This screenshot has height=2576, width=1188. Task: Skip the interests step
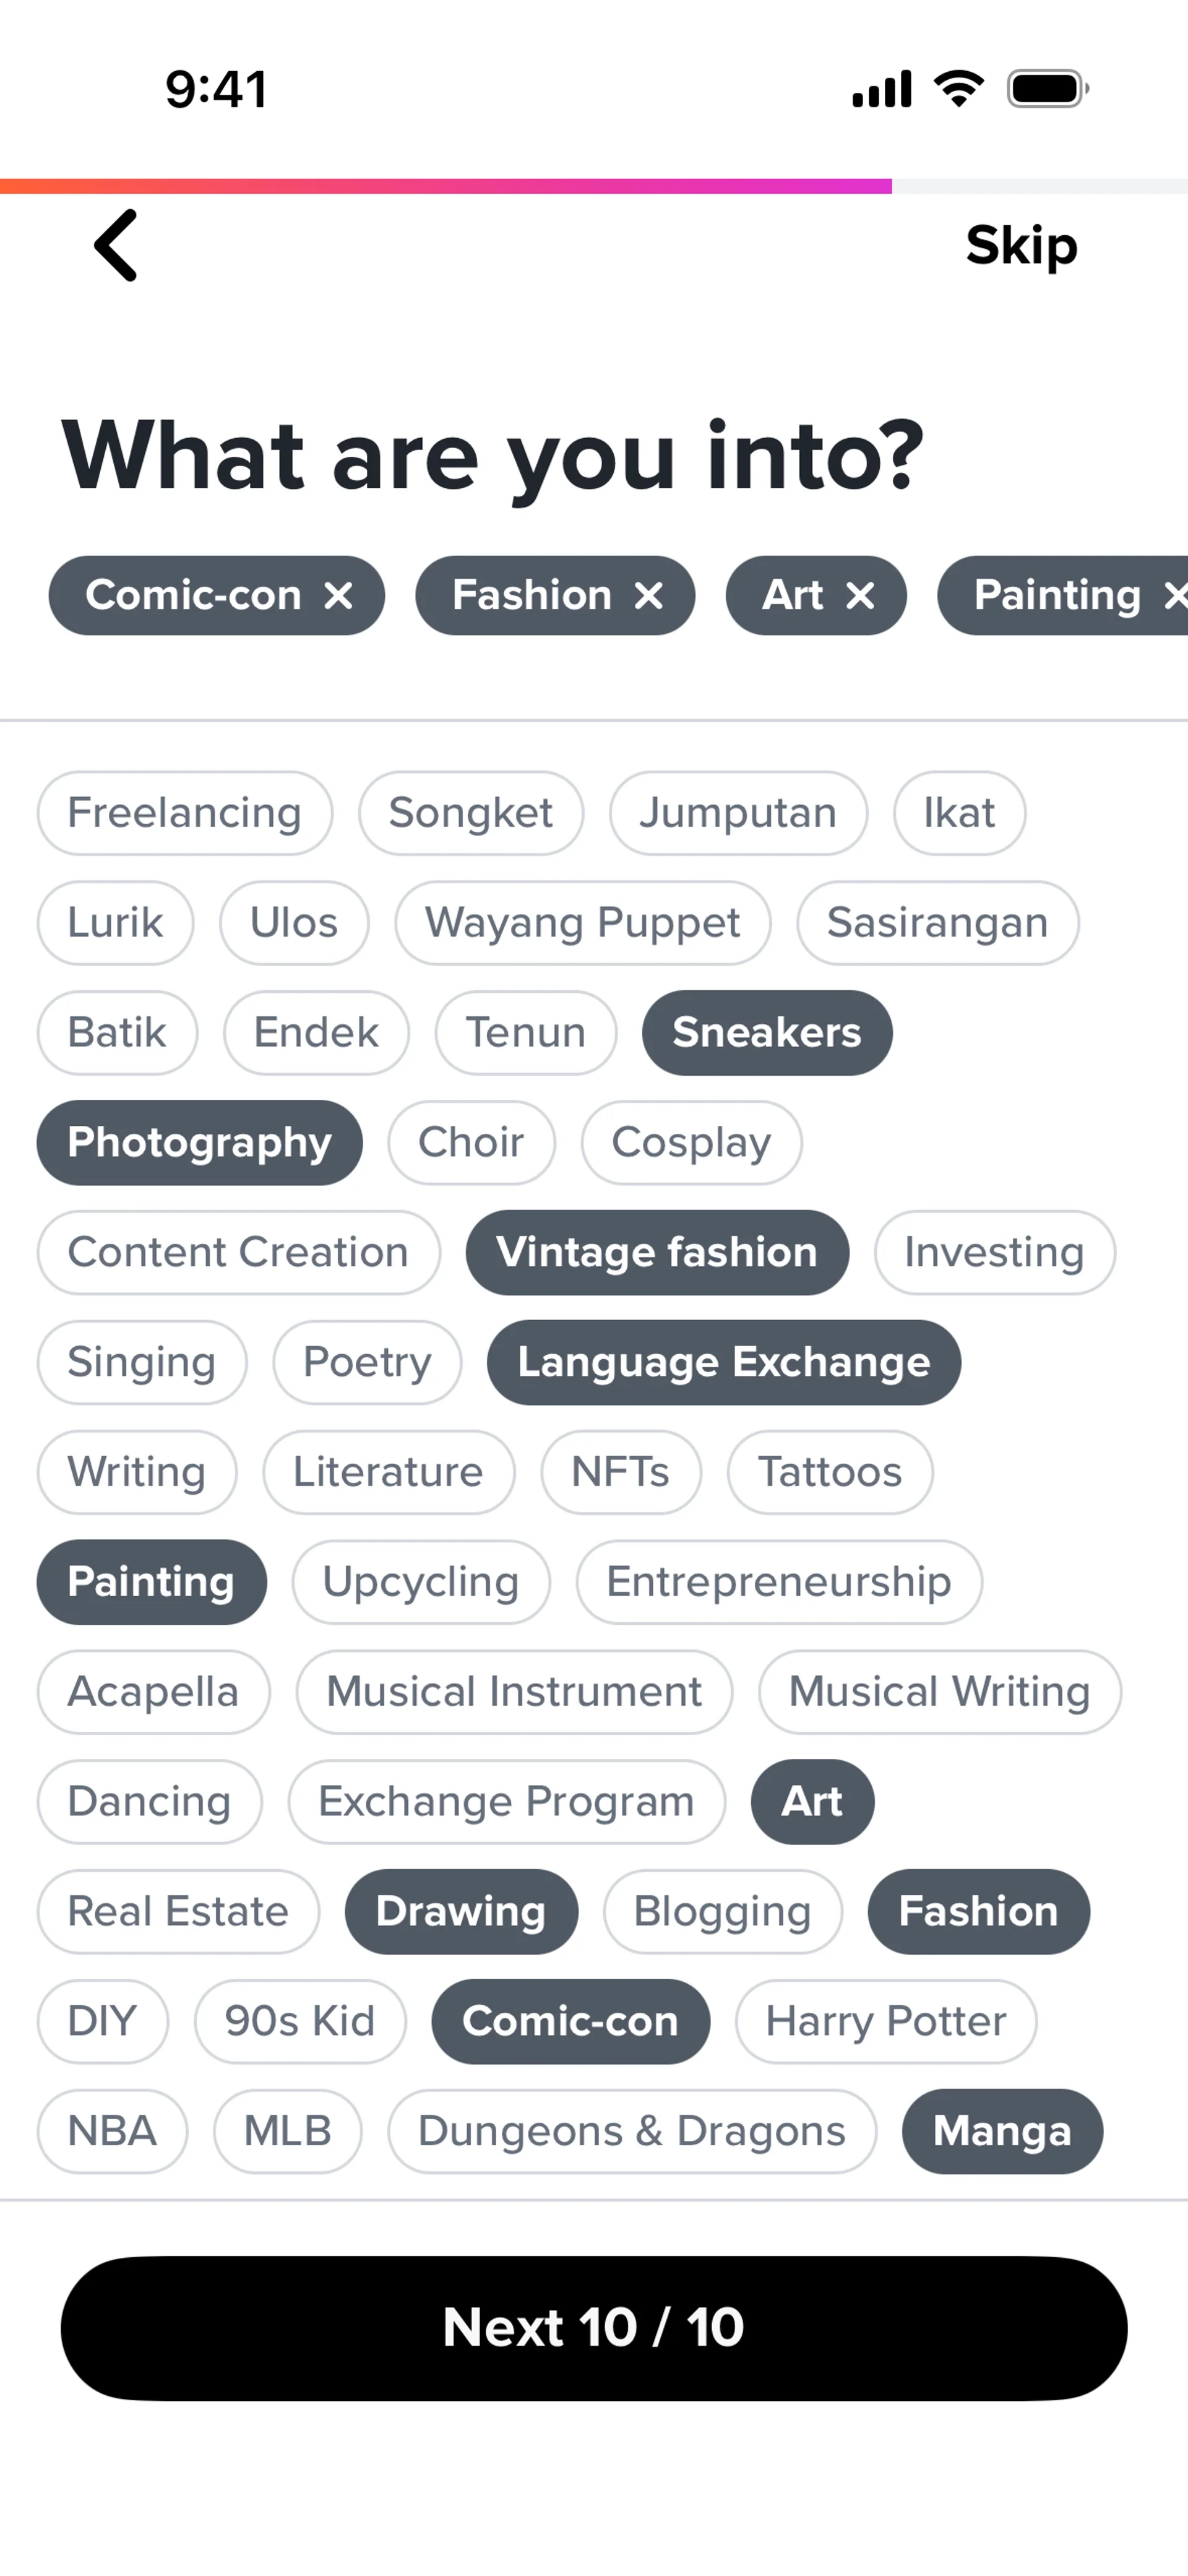click(1021, 246)
